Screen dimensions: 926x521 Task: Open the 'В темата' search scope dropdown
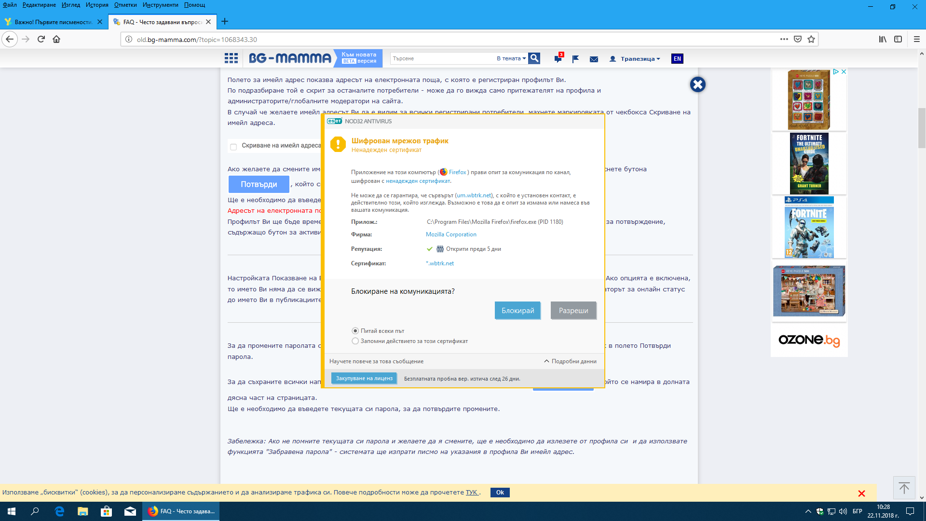pyautogui.click(x=511, y=58)
